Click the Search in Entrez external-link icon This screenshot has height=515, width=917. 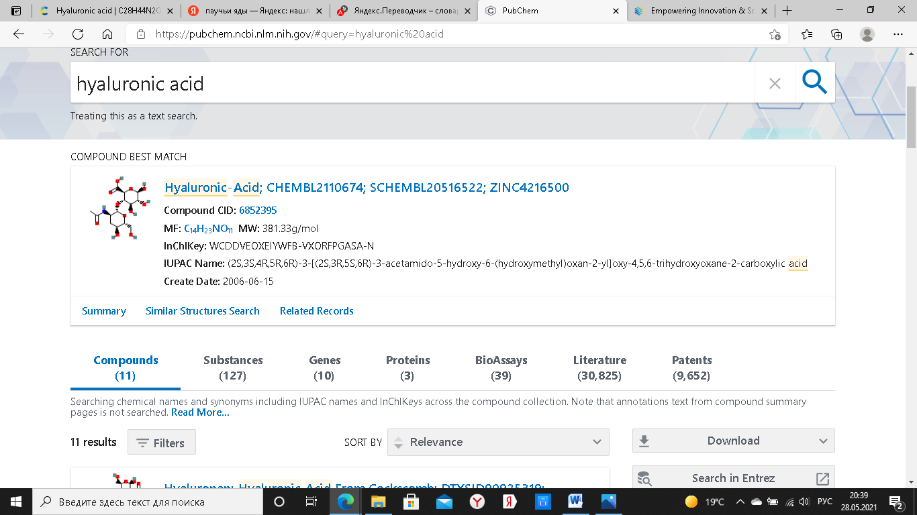[x=822, y=478]
